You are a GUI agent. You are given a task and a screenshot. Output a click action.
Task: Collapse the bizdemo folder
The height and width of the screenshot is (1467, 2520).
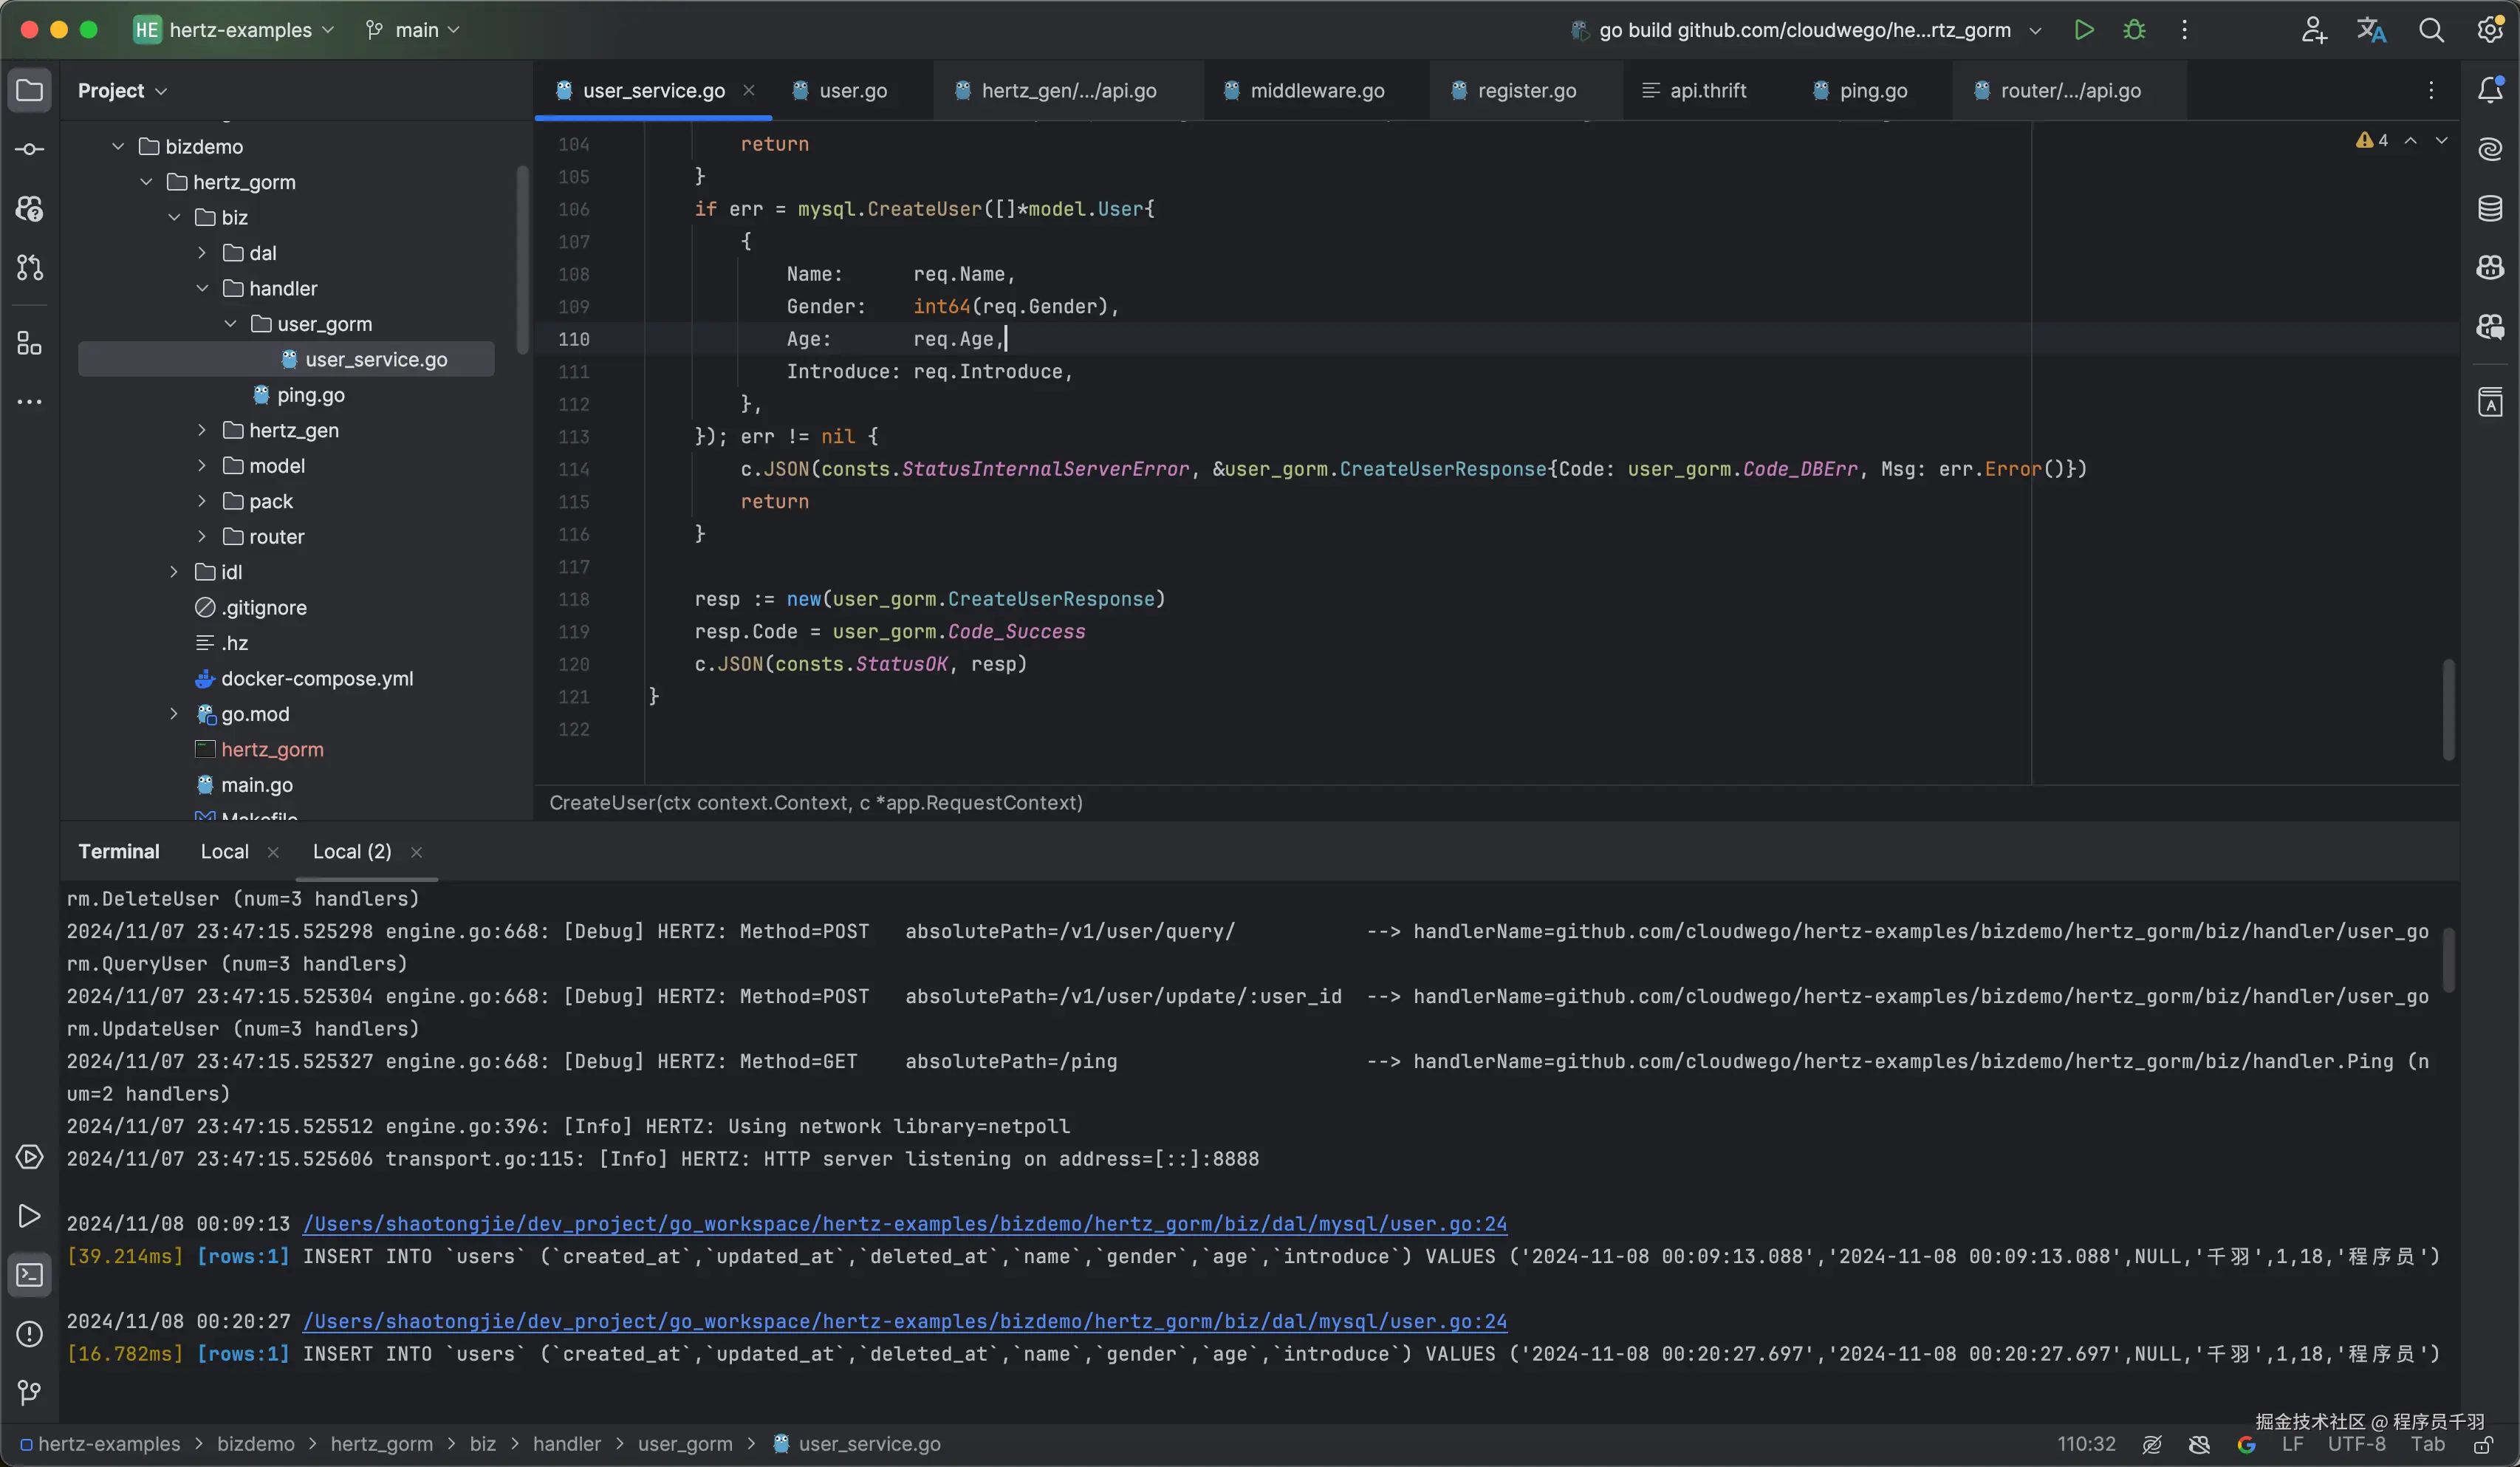[118, 147]
